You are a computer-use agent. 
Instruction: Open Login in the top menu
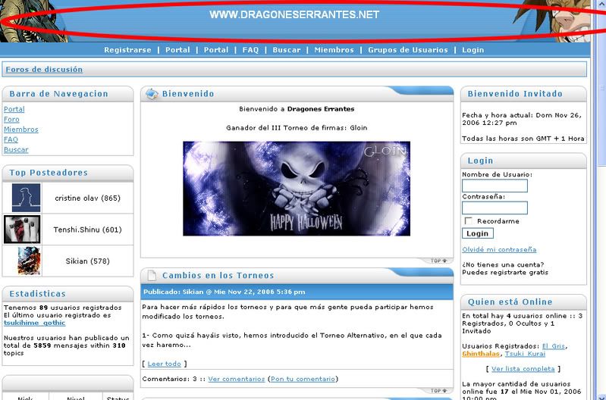tap(473, 50)
